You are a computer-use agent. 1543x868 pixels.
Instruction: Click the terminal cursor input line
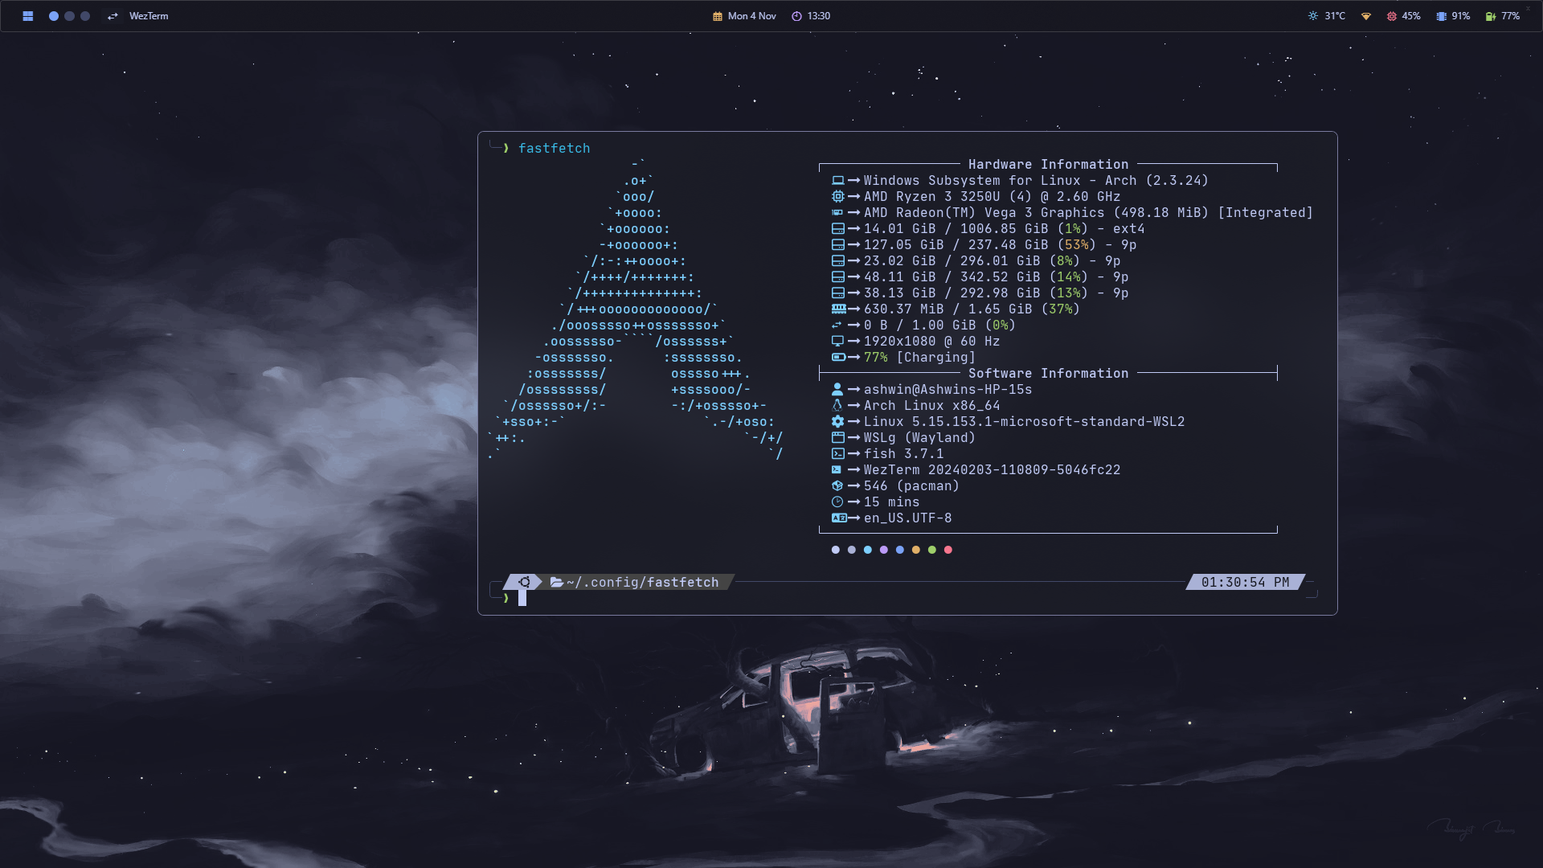coord(522,598)
